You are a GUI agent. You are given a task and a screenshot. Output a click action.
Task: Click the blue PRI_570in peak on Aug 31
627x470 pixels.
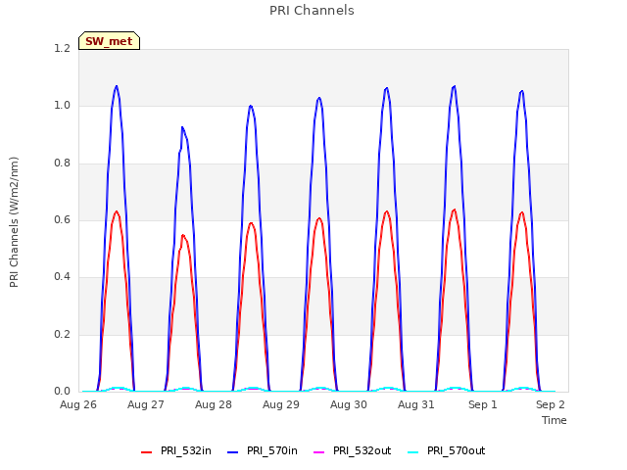coord(455,86)
